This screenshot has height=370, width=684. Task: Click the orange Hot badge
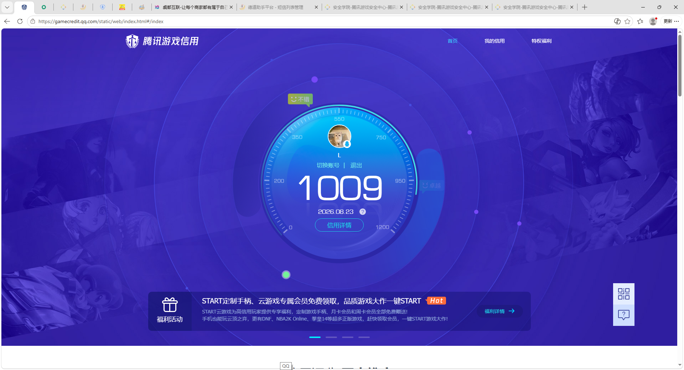[436, 301]
